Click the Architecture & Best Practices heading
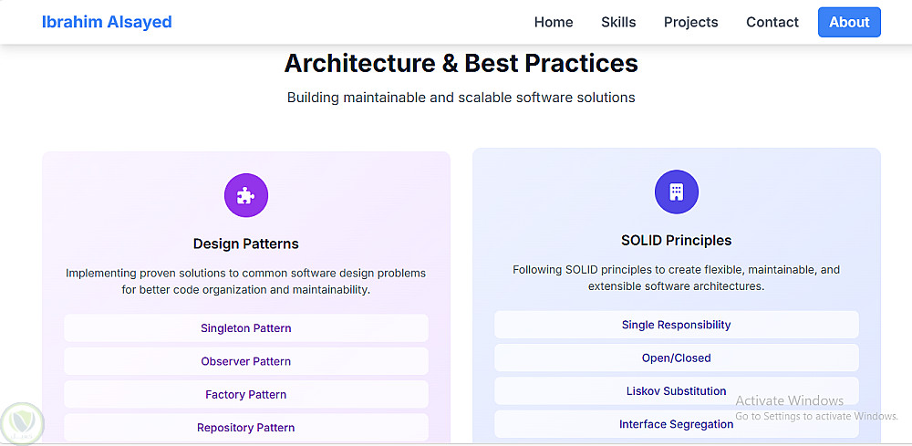912x446 pixels. point(461,63)
